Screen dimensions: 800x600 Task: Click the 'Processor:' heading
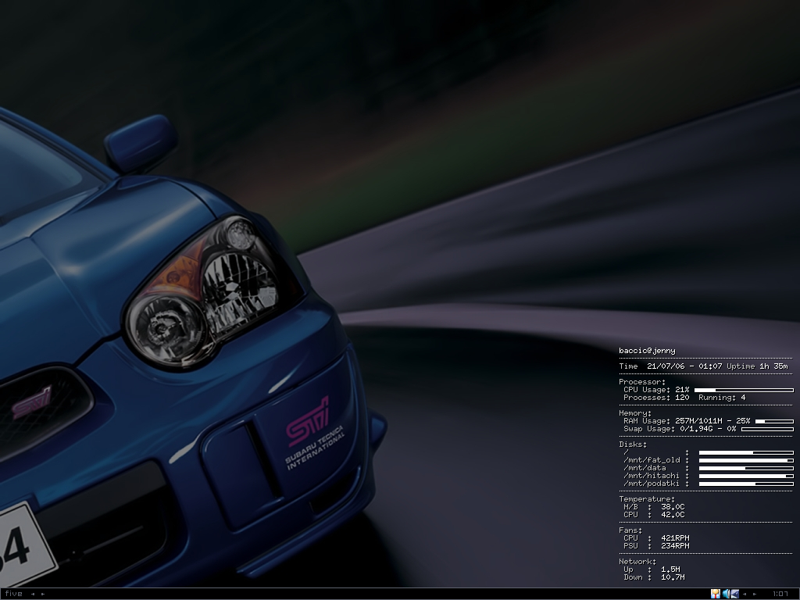click(x=642, y=381)
